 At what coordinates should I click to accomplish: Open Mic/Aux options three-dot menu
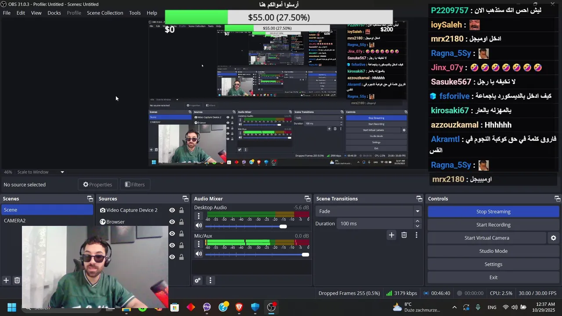coord(198,244)
